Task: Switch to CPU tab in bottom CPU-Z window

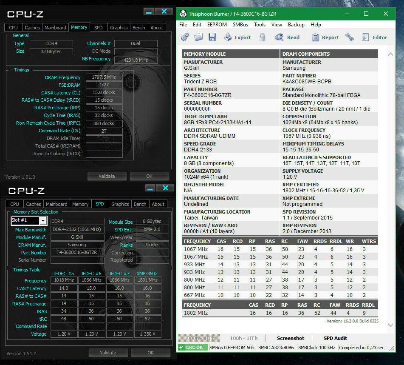Action: coord(15,204)
